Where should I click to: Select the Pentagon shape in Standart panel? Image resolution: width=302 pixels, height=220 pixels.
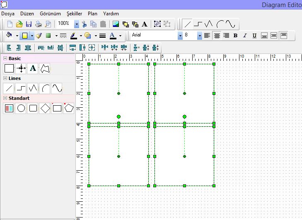click(x=69, y=108)
